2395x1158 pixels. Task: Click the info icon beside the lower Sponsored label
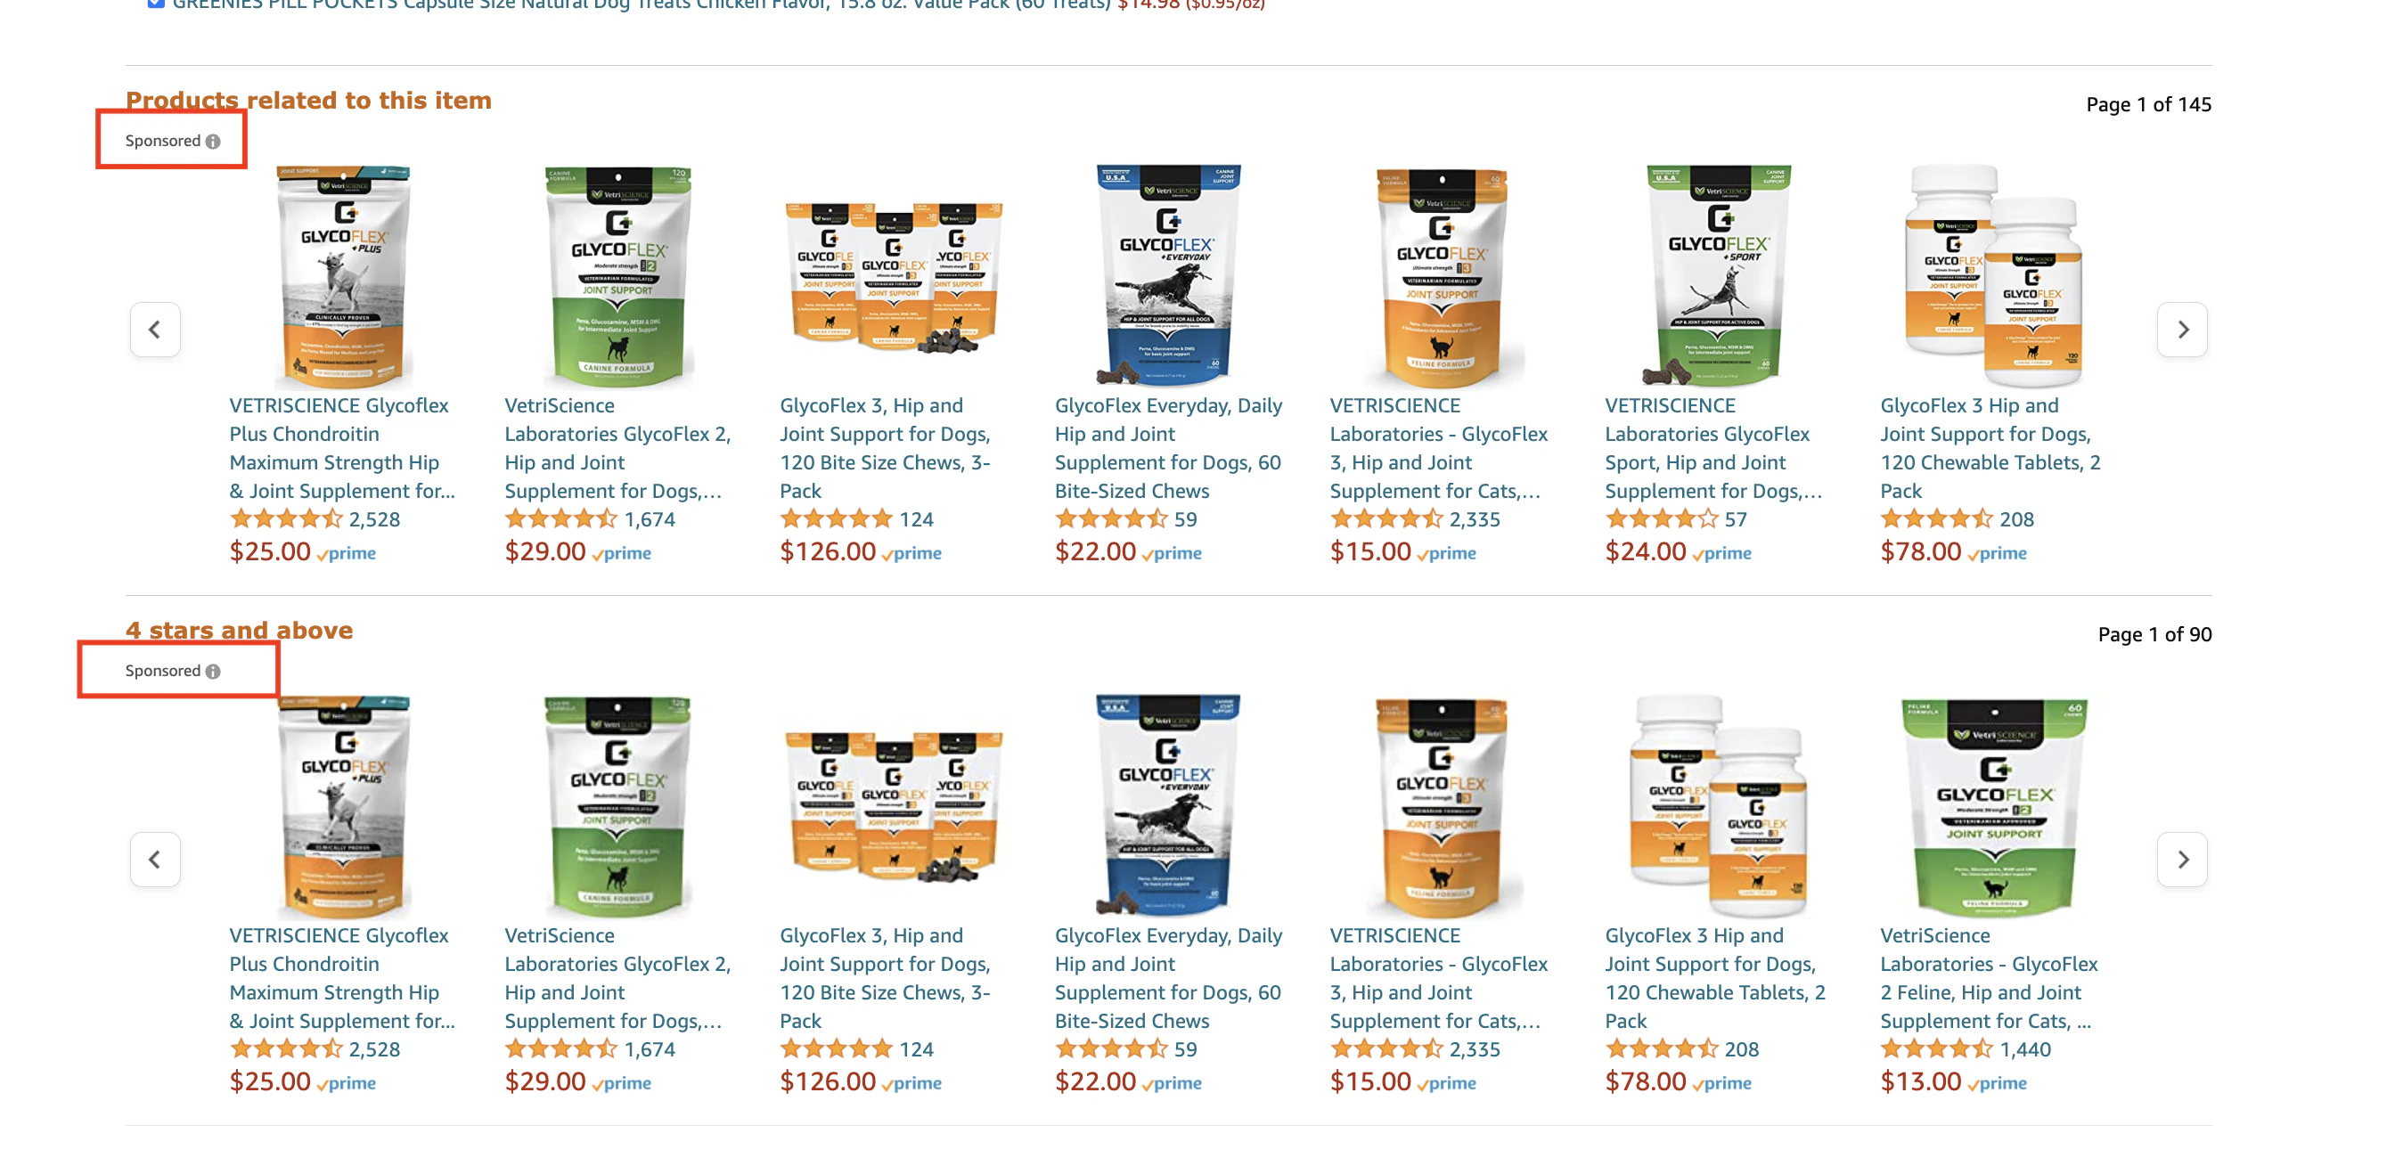[213, 671]
